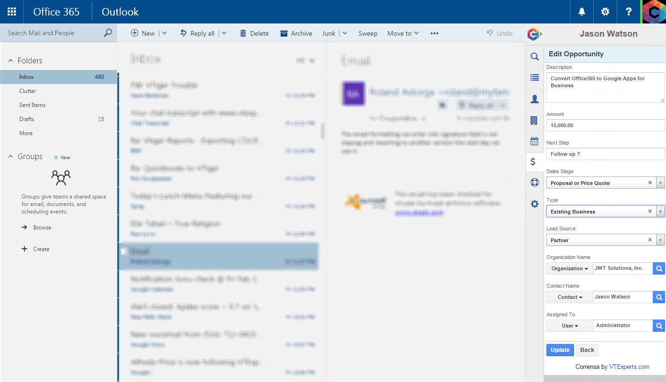Click the message list scrollbar handle

pyautogui.click(x=323, y=131)
